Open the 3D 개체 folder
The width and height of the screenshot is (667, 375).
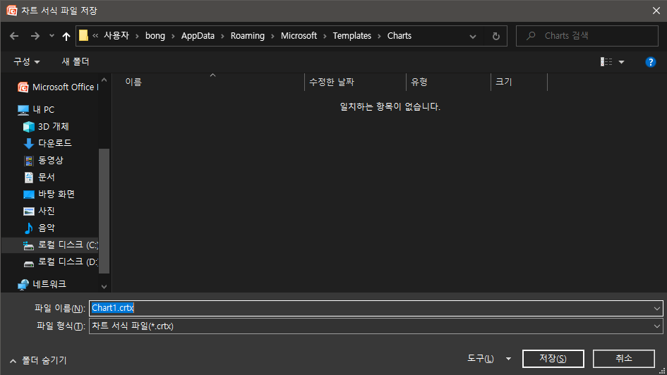click(x=46, y=127)
